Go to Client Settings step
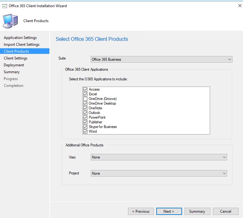243x218 pixels. tap(16, 58)
